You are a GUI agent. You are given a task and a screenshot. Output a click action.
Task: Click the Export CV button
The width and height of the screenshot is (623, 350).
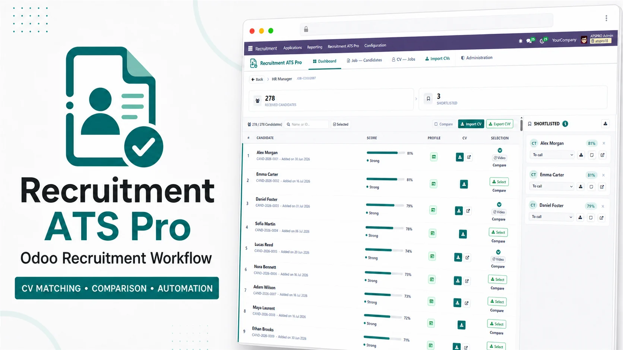pyautogui.click(x=500, y=124)
